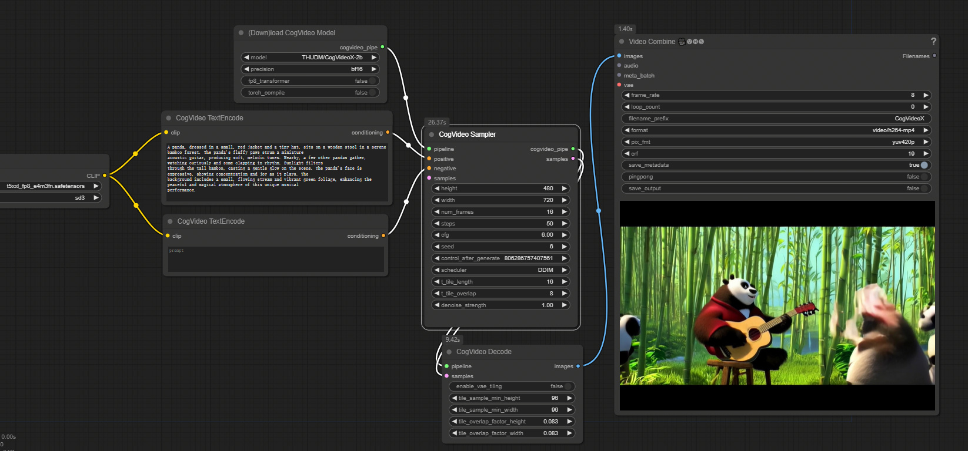Decrease steps using its left arrow
The width and height of the screenshot is (968, 451).
pyautogui.click(x=437, y=224)
